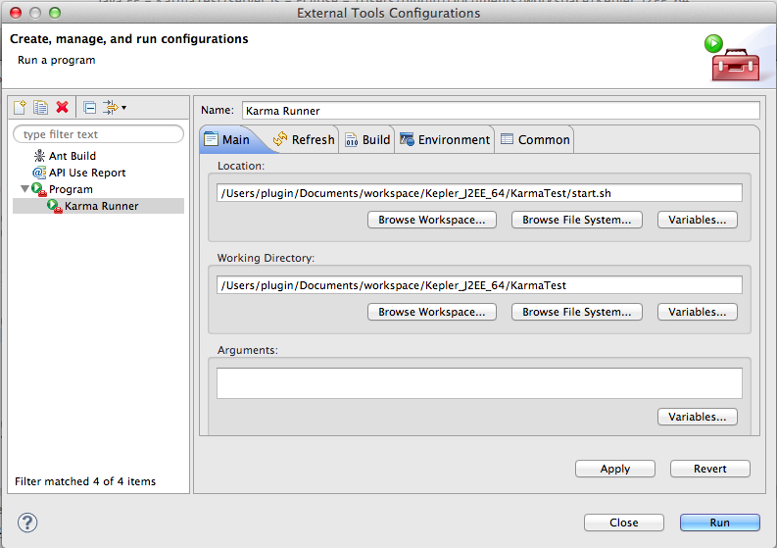777x548 pixels.
Task: Click the Help question mark icon
Action: [x=27, y=523]
